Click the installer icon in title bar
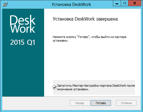 (5, 4)
